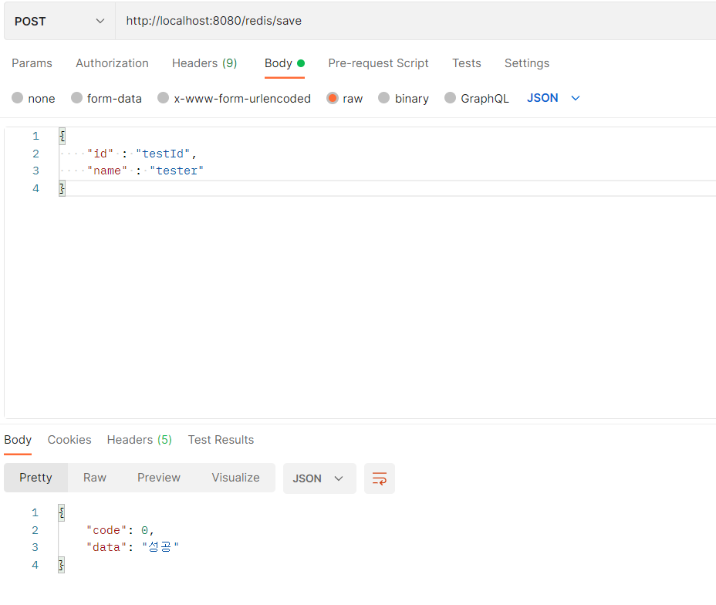Open the body format dropdown arrow
The width and height of the screenshot is (716, 605).
coord(576,98)
